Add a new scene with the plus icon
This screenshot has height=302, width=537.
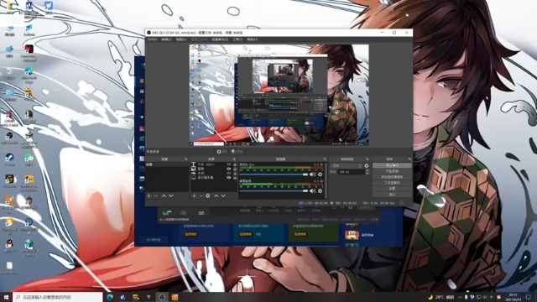[149, 195]
